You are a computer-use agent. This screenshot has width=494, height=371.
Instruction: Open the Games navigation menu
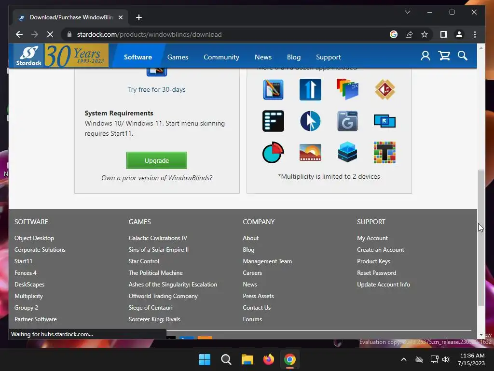click(178, 57)
